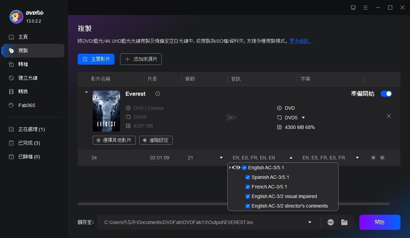The image size is (410, 238).
Task: Open 建立光碟 creator module in sidebar
Action: pos(33,78)
